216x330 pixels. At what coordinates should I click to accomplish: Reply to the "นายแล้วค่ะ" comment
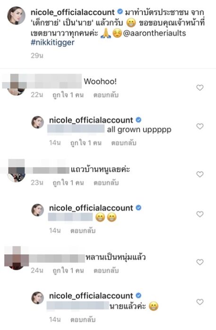point(83,320)
